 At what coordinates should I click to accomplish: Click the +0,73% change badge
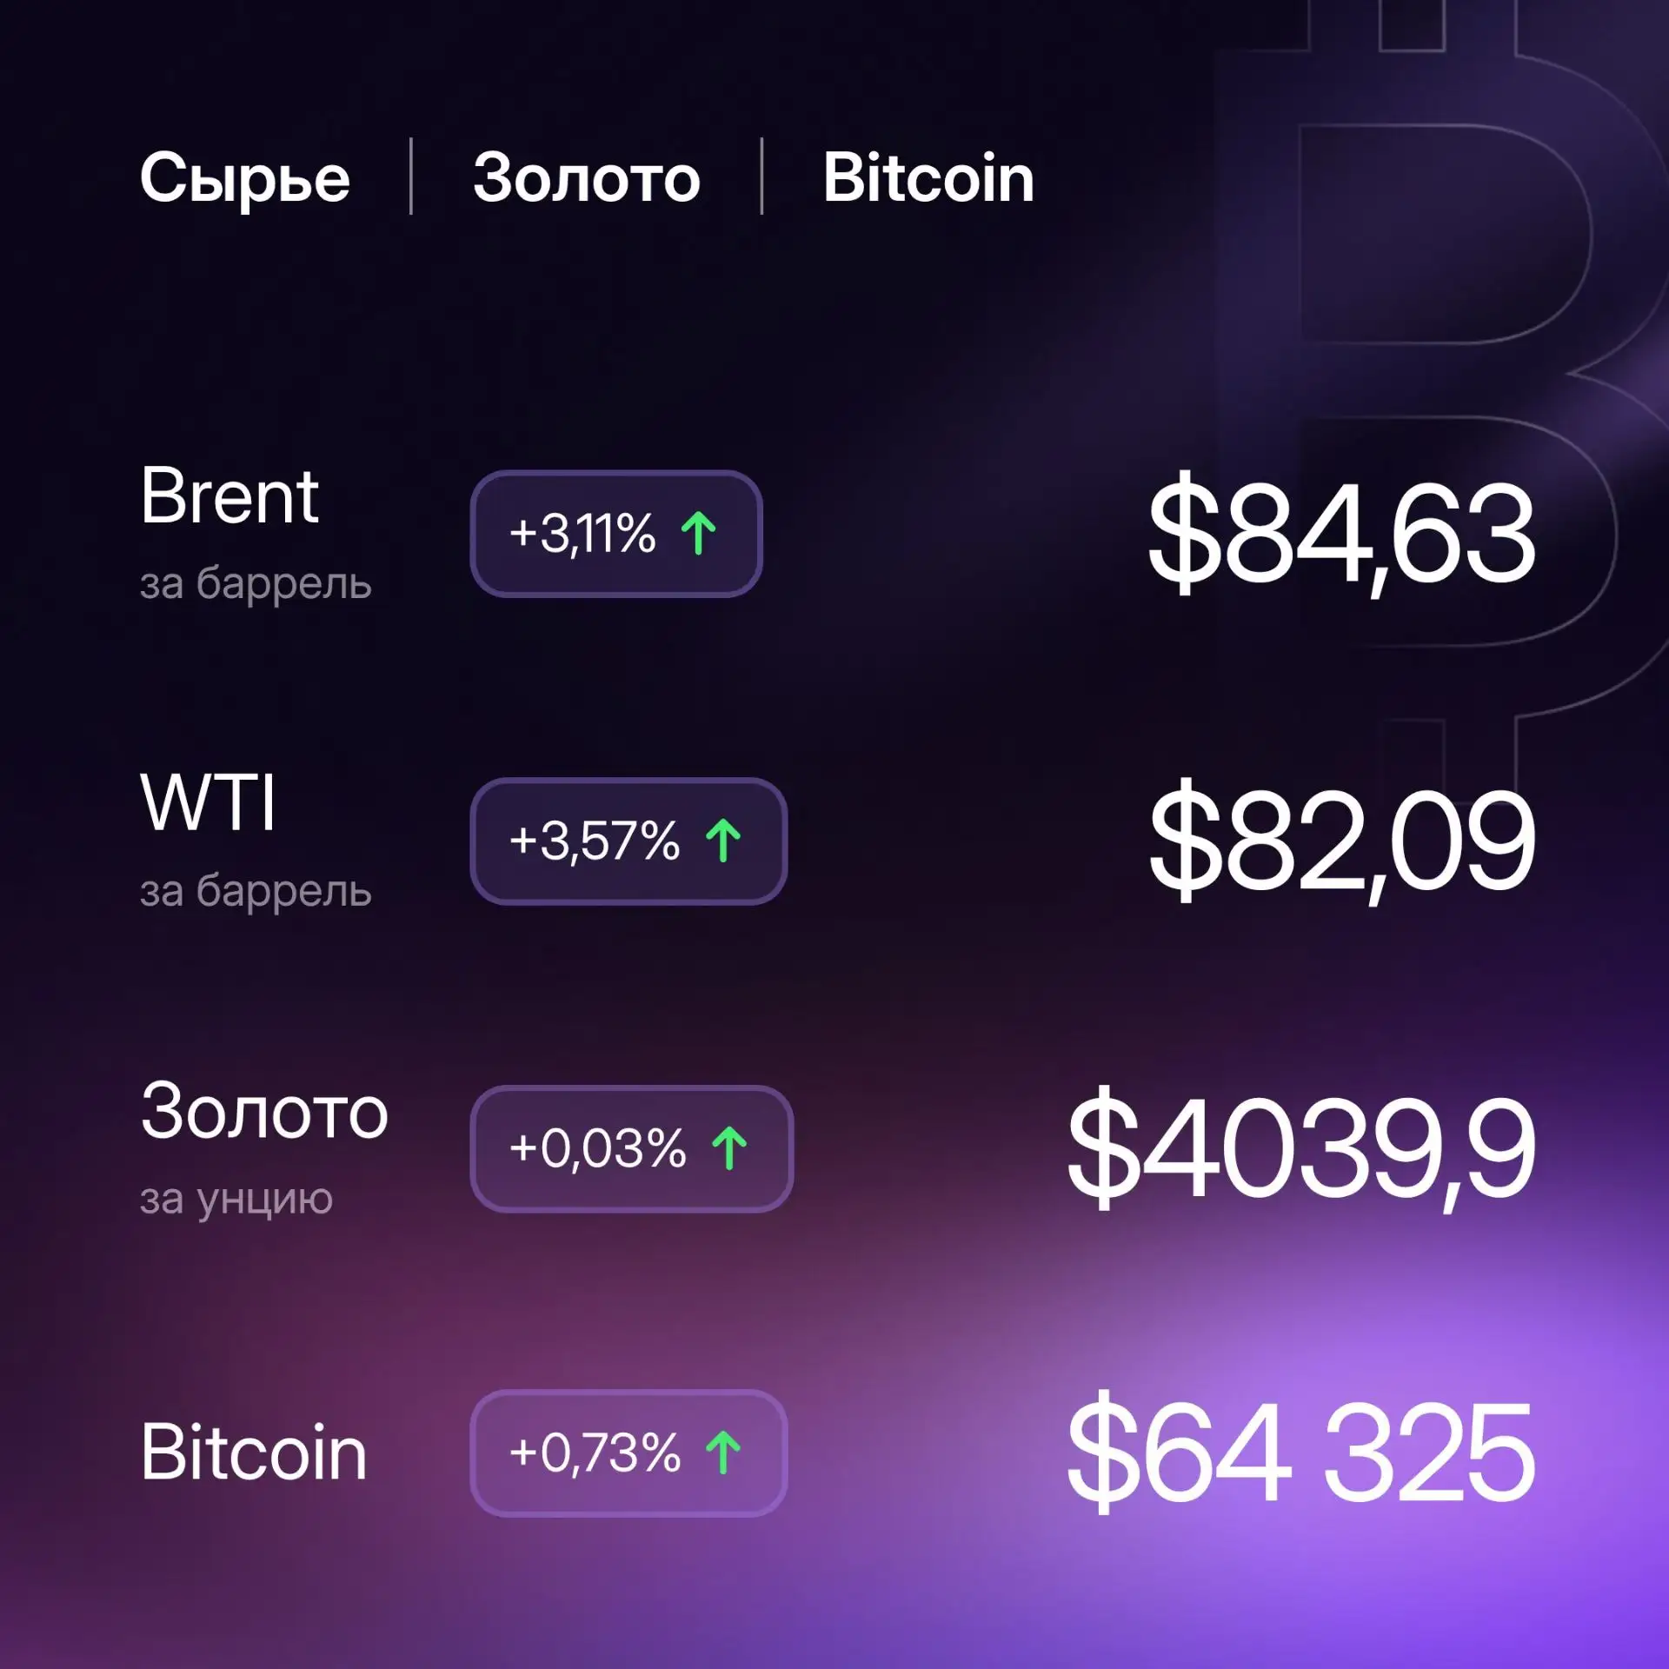pos(628,1453)
